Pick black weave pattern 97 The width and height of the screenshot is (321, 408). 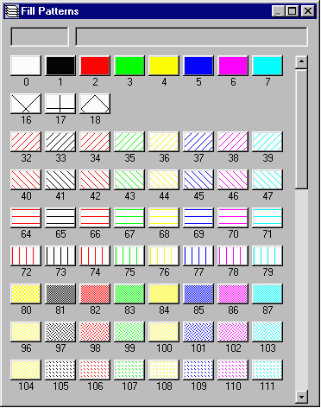[60, 332]
